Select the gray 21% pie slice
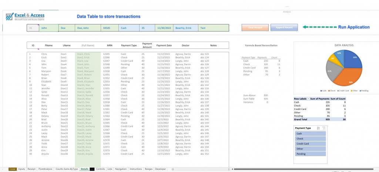The width and height of the screenshot is (379, 172). (x=333, y=71)
